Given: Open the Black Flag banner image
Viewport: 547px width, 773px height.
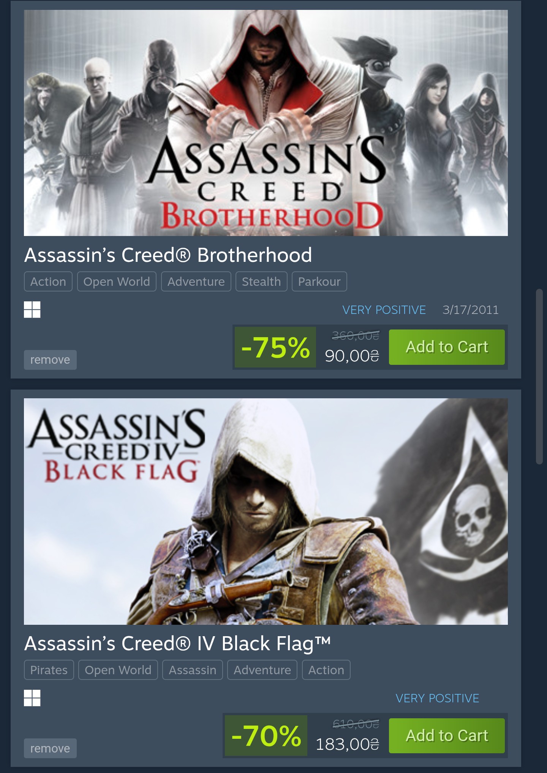Looking at the screenshot, I should point(266,511).
